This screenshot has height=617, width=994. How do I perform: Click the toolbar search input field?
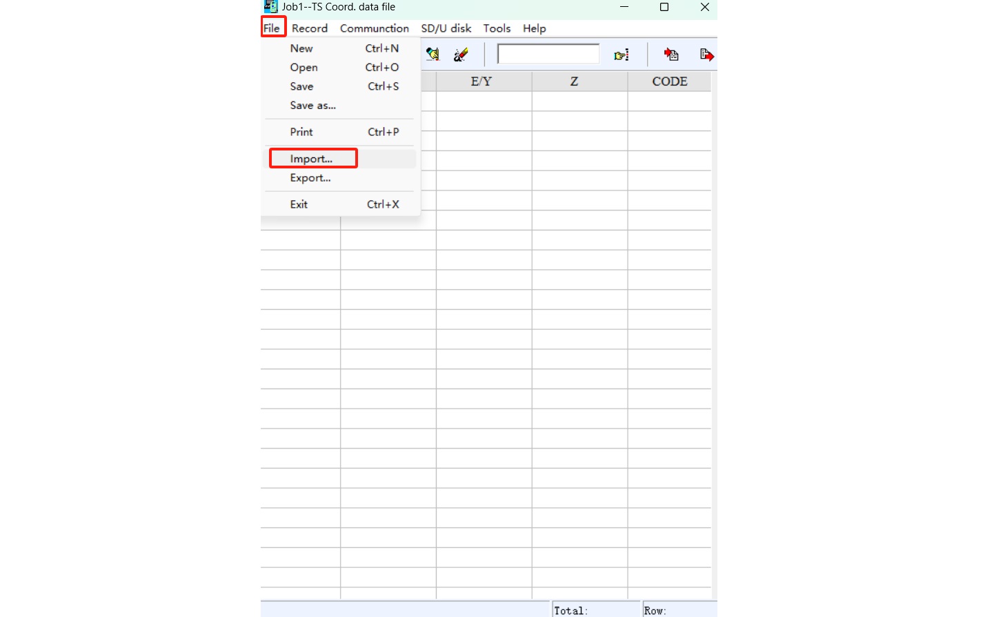(x=548, y=54)
